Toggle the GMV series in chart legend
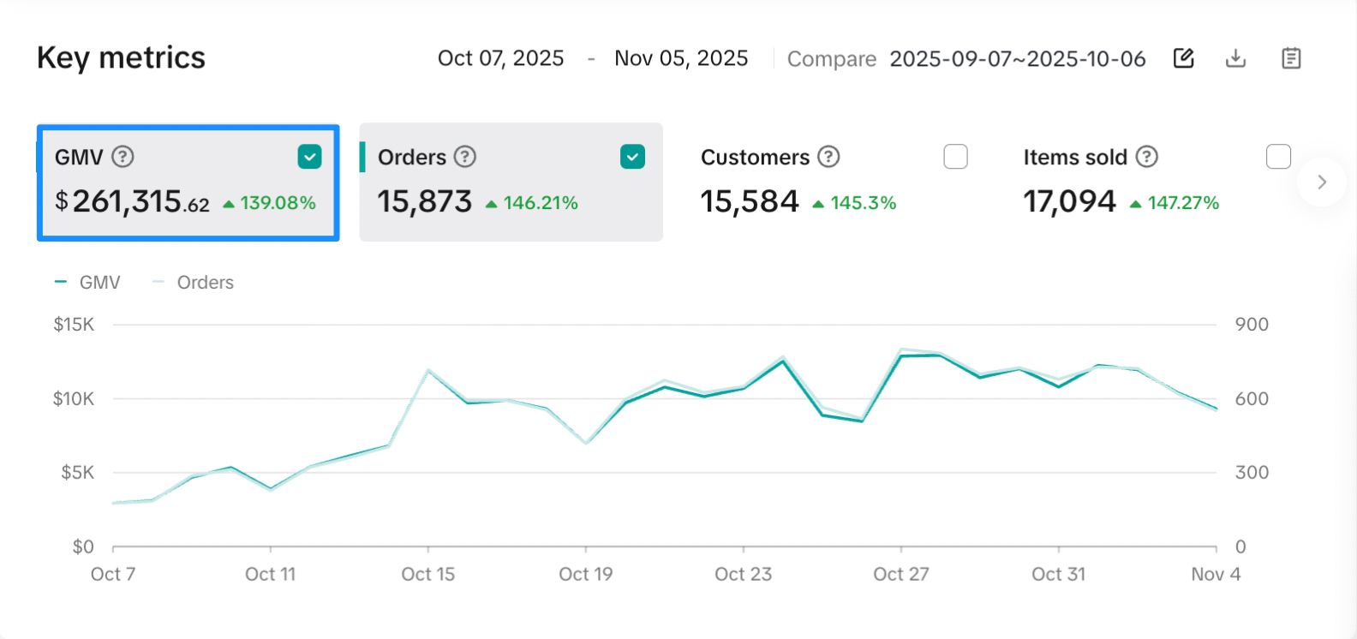Image resolution: width=1357 pixels, height=639 pixels. (x=89, y=283)
